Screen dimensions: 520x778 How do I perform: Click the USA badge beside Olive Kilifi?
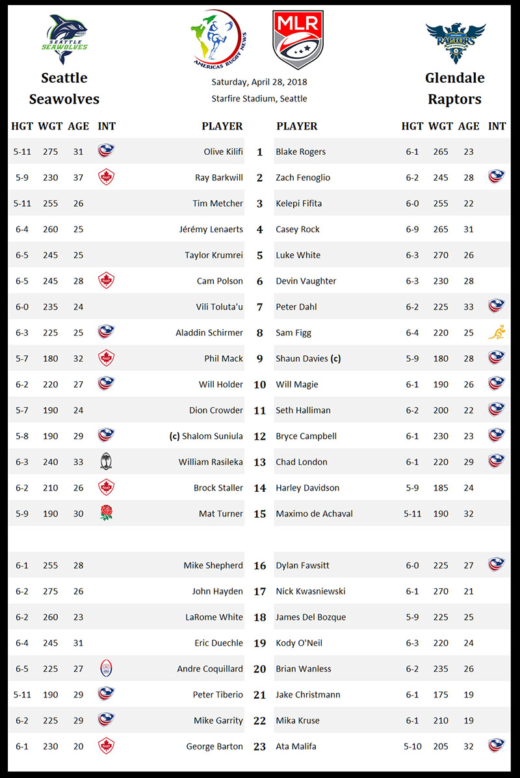tap(106, 152)
